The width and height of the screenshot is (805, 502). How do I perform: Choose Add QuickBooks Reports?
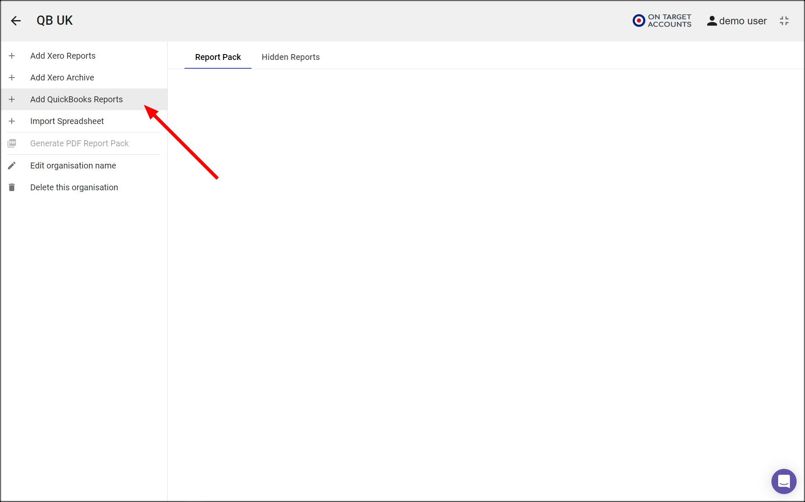84,99
